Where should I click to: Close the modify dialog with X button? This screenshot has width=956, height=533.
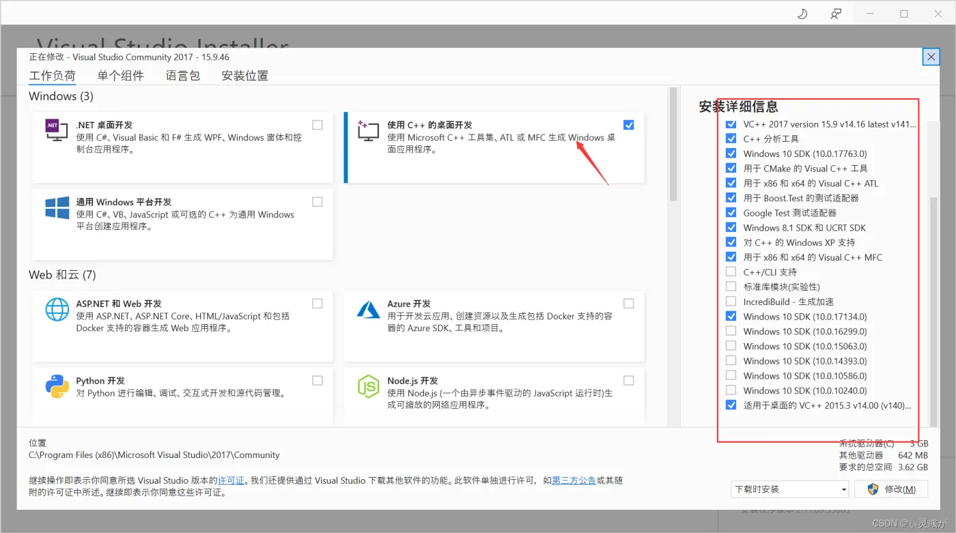point(931,57)
